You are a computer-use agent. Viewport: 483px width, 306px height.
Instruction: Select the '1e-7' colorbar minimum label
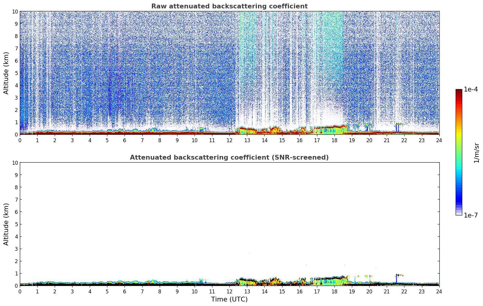471,215
